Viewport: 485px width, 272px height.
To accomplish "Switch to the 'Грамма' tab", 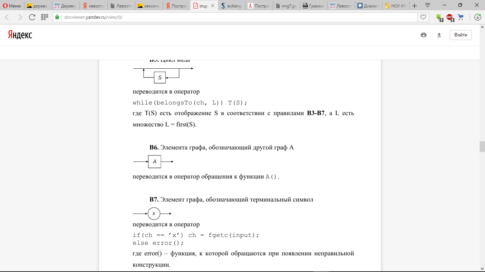I will click(314, 6).
